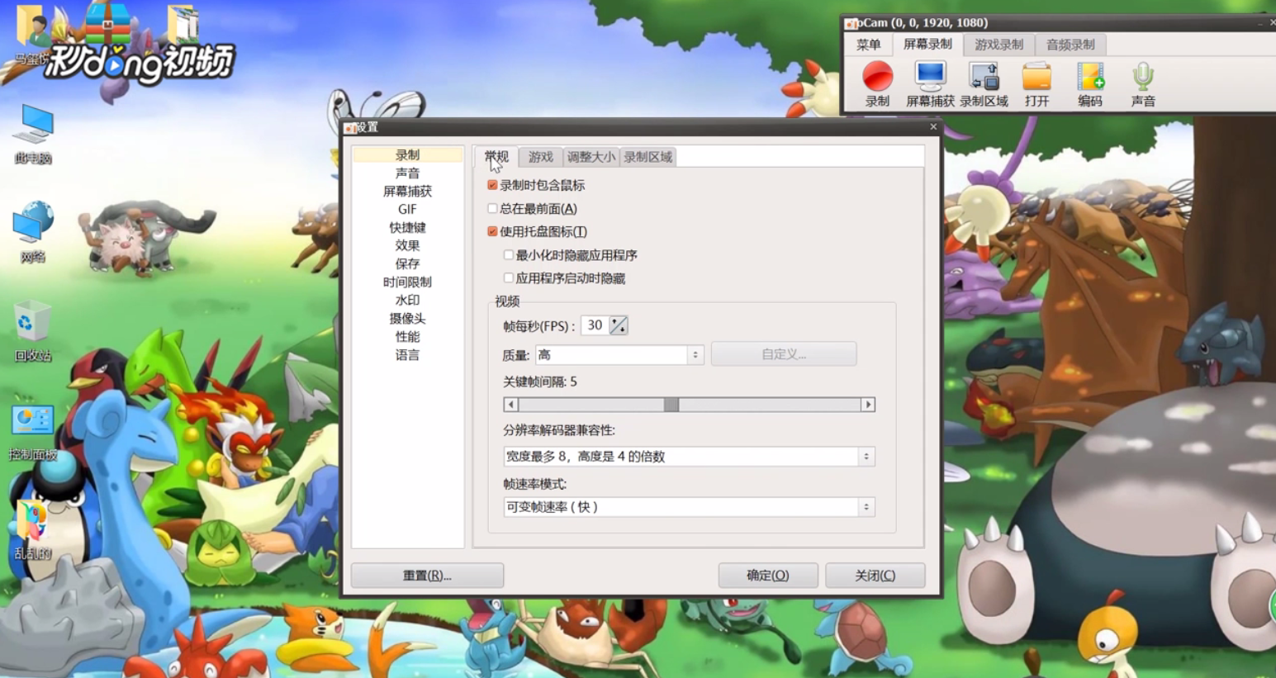The image size is (1276, 678).
Task: Select 水印 in the settings sidebar
Action: (406, 301)
